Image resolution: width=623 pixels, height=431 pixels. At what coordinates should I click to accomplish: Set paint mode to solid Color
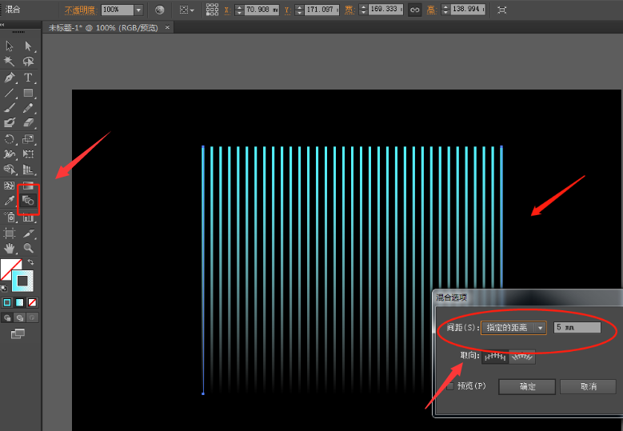pos(7,303)
